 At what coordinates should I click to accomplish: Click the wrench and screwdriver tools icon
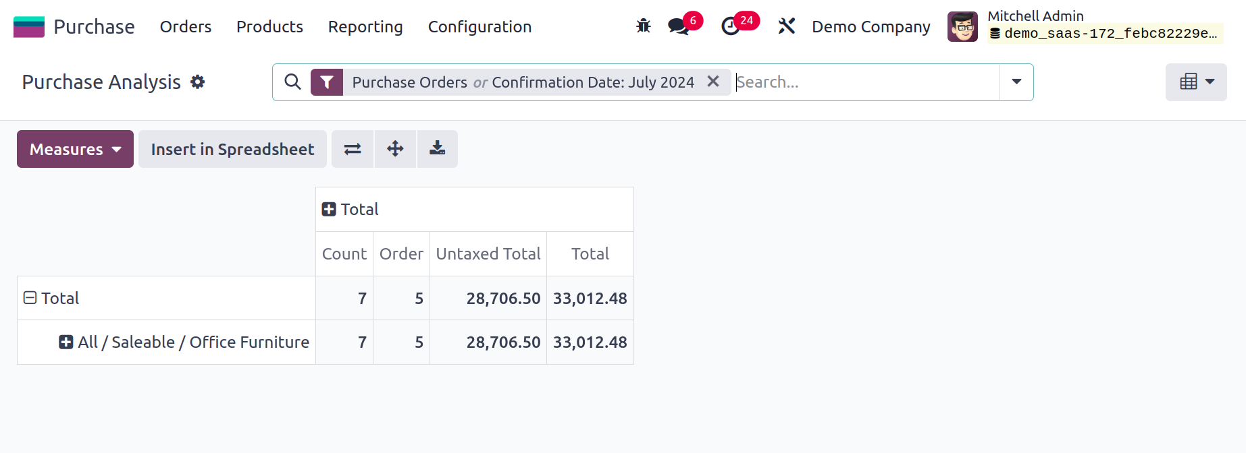[786, 26]
